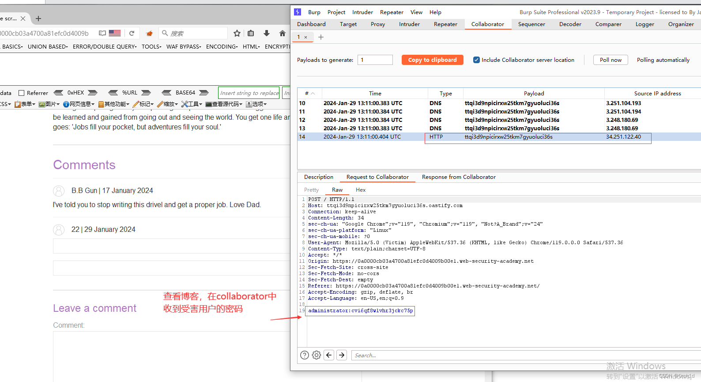Screen dimensions: 701x382
Task: Expand the TOOLS hackbar menu
Action: pos(151,46)
